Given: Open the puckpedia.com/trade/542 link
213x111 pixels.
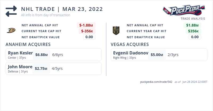Looking at the screenshot, I should [x=156, y=82].
